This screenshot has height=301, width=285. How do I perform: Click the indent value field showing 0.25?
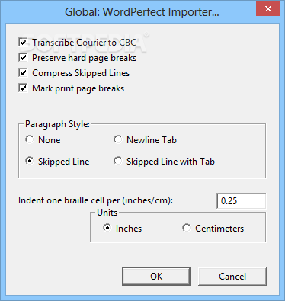point(242,201)
